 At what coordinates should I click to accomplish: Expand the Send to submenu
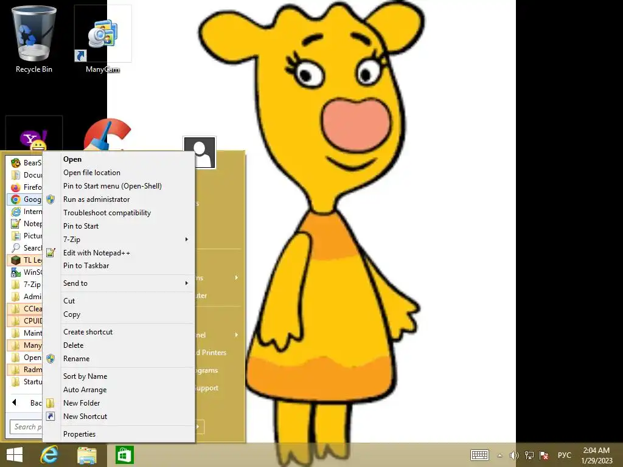click(186, 283)
